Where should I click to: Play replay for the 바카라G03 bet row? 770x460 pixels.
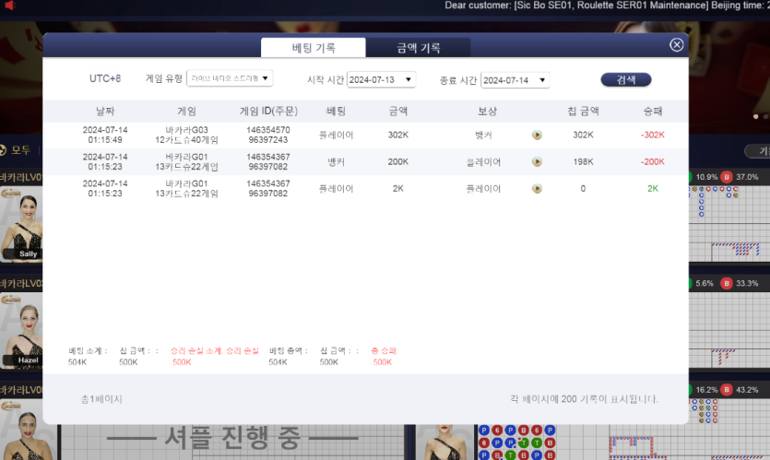coord(537,136)
